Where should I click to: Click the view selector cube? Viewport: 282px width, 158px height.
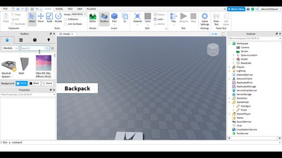[213, 50]
